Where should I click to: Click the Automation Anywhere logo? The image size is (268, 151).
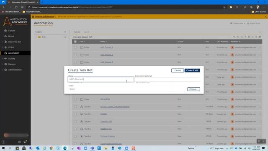click(x=15, y=21)
